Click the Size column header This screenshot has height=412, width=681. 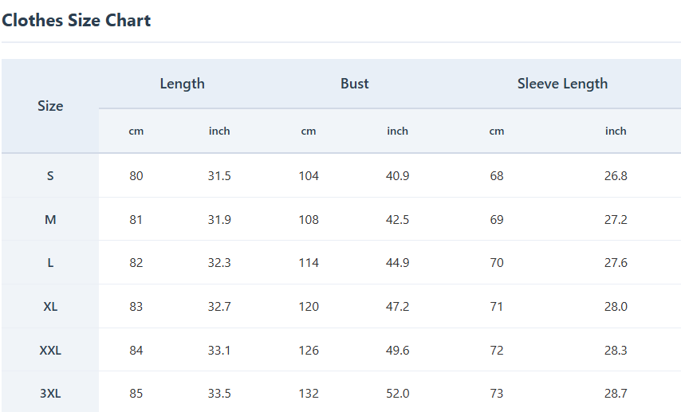(50, 106)
